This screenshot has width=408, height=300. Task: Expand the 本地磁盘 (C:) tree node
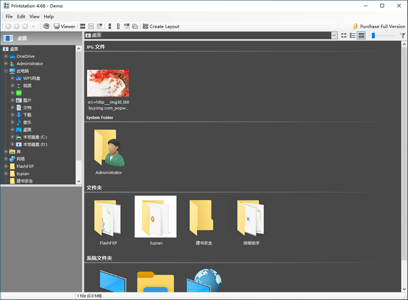[x=12, y=137]
